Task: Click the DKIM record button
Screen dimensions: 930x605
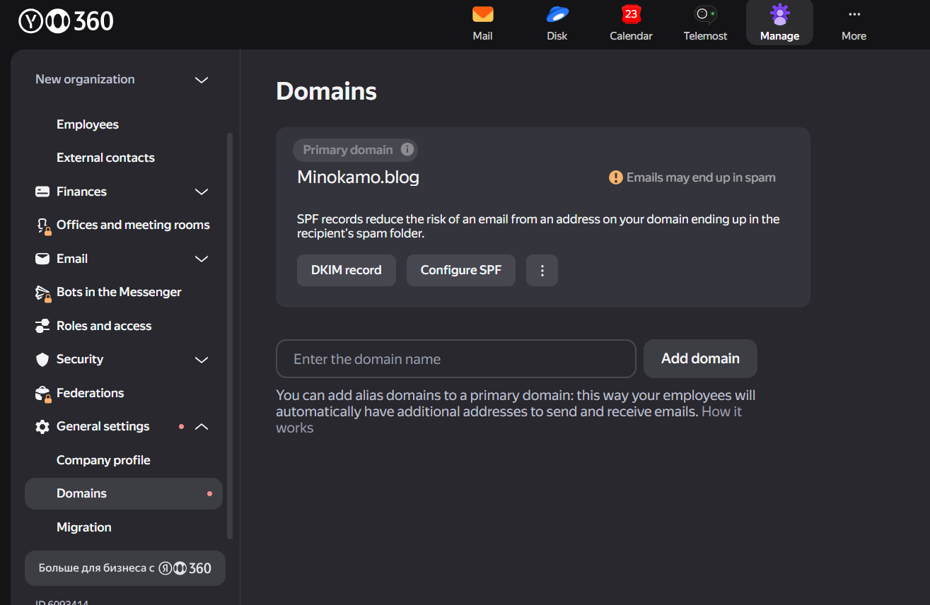Action: click(x=346, y=271)
